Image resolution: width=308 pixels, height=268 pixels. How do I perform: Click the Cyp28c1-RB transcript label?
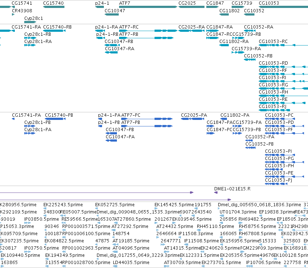tap(38, 34)
